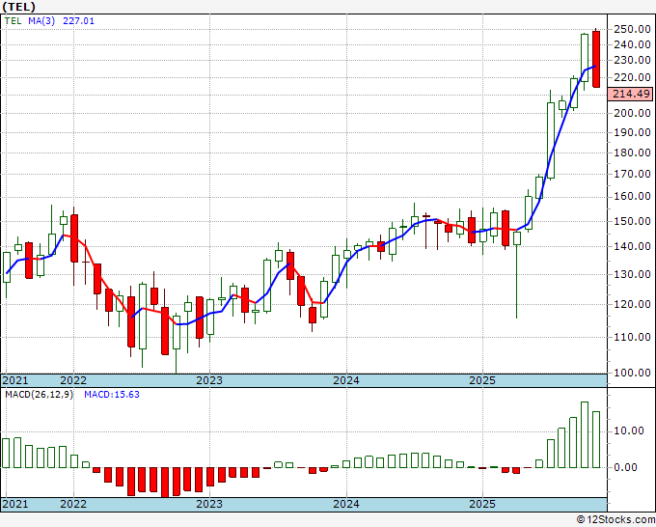Click the tallest green MACD histogram bar
Image resolution: width=656 pixels, height=527 pixels.
coord(585,435)
